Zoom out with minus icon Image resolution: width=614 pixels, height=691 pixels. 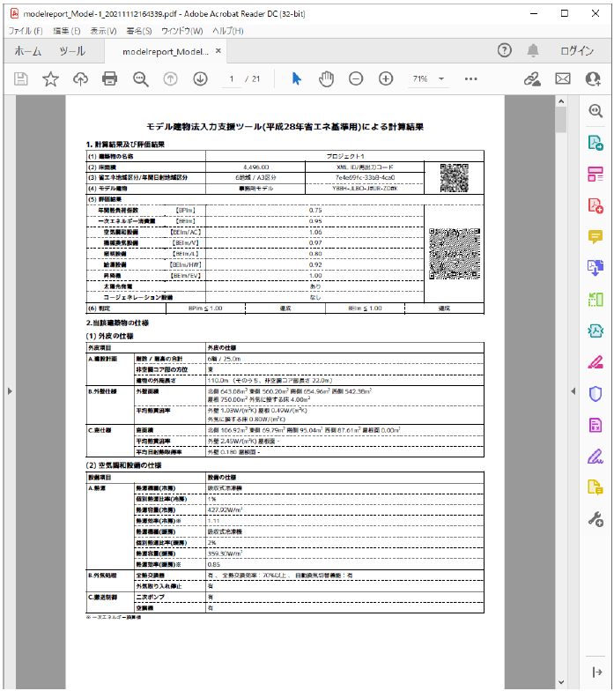point(356,79)
